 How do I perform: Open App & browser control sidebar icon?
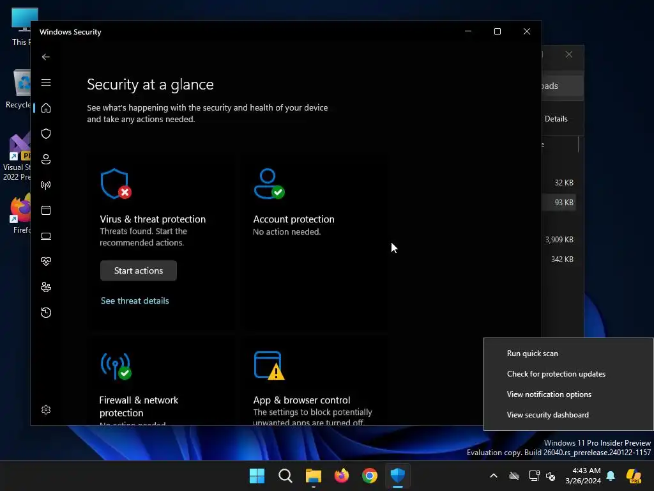tap(46, 210)
